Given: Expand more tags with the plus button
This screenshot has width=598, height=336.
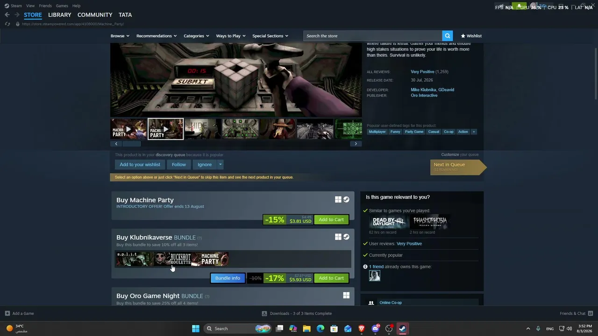Looking at the screenshot, I should tap(474, 132).
